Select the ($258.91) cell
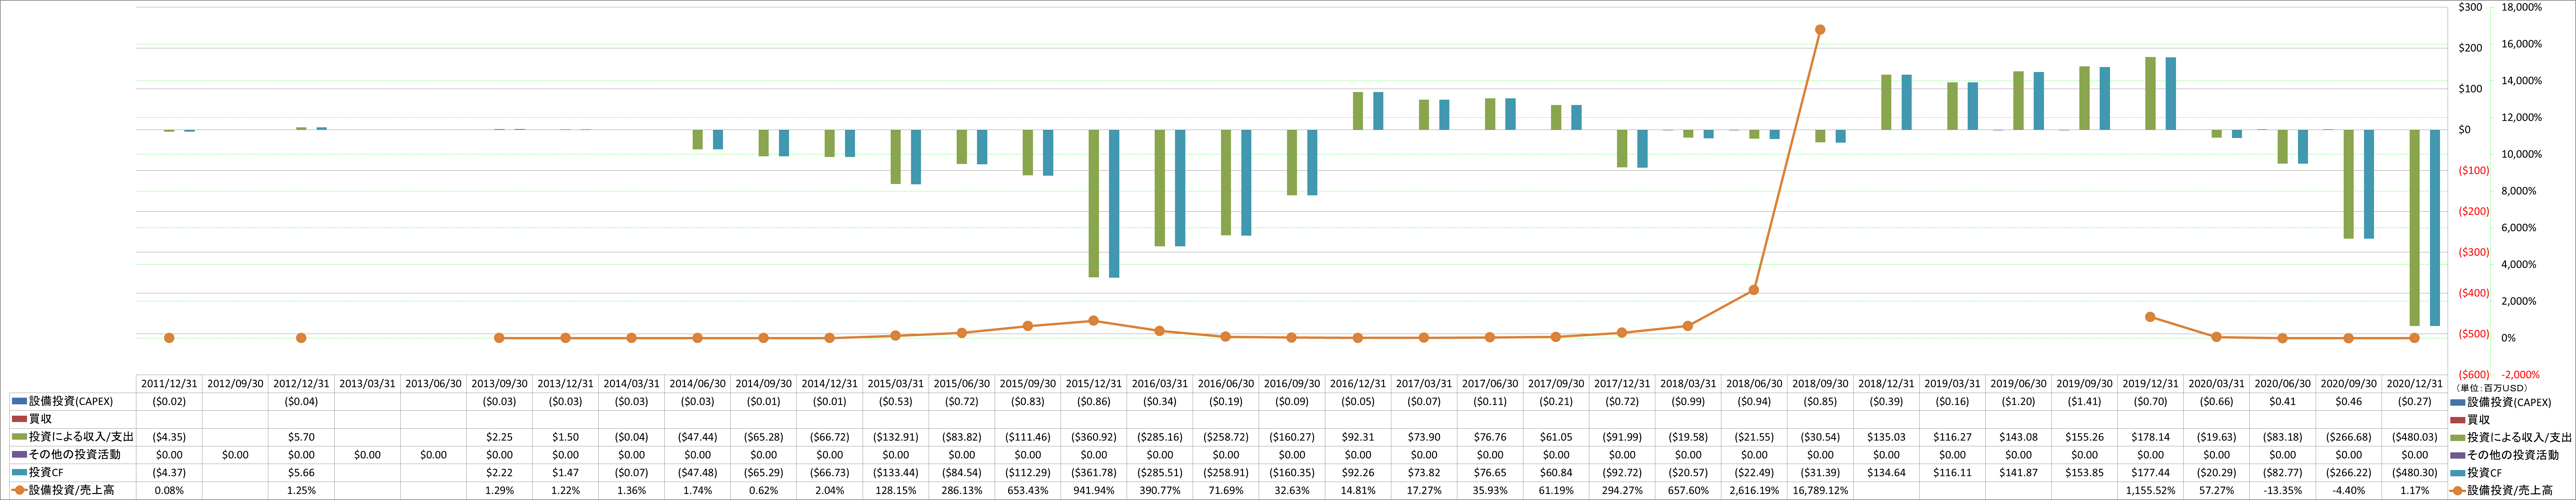The height and width of the screenshot is (500, 2576). (1226, 473)
